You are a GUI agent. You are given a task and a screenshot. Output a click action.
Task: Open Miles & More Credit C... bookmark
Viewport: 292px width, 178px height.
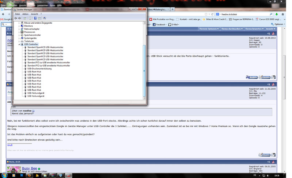[x=215, y=19]
